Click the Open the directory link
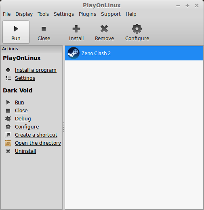This screenshot has height=210, width=204. [x=38, y=143]
